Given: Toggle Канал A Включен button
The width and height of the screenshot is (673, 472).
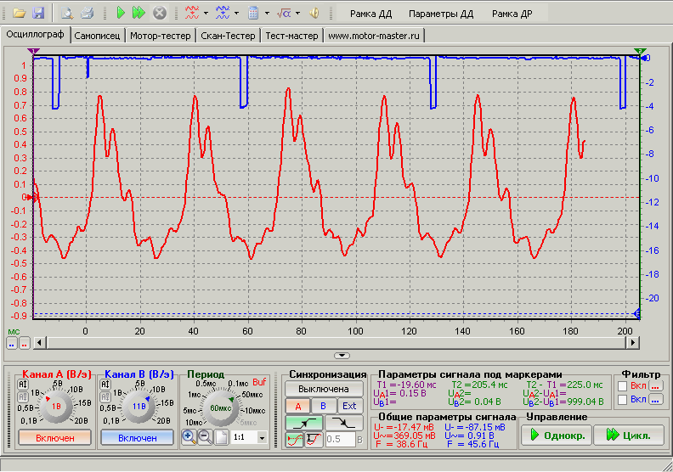Looking at the screenshot, I should (x=54, y=437).
